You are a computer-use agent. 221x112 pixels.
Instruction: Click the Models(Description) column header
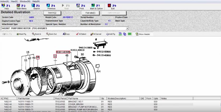pyautogui.click(x=123, y=99)
